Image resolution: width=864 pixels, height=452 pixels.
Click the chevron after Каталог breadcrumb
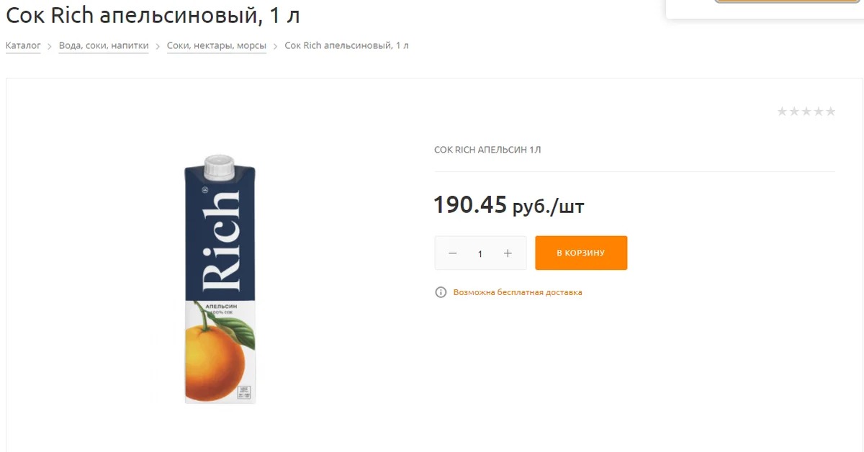click(50, 46)
